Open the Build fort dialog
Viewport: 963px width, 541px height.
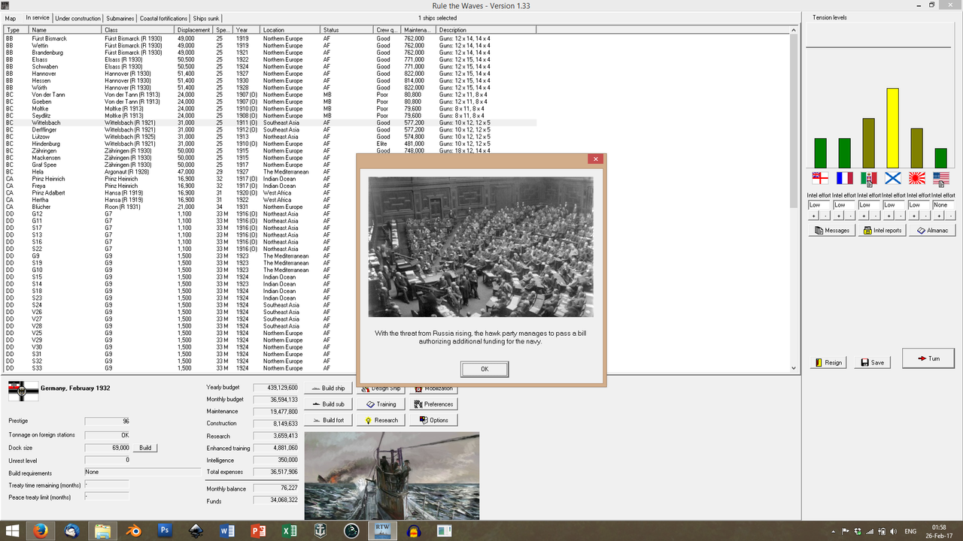[x=328, y=419]
